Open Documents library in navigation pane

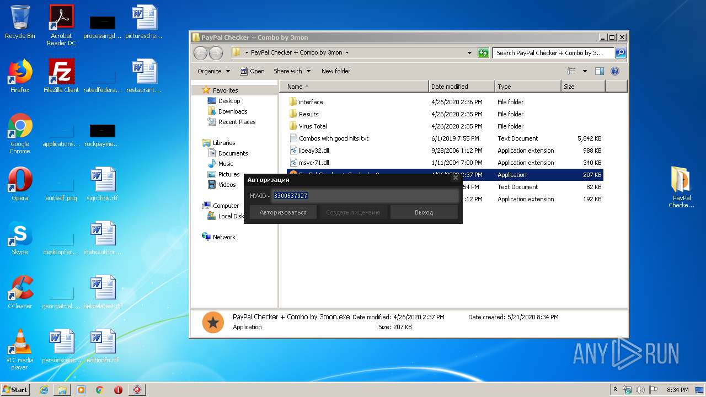(x=233, y=153)
